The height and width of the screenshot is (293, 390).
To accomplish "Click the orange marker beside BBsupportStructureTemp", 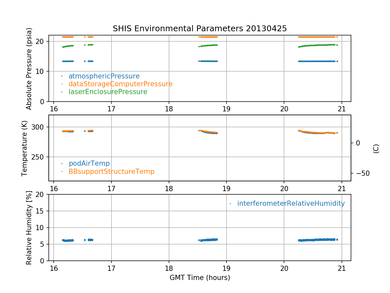I will pyautogui.click(x=62, y=171).
